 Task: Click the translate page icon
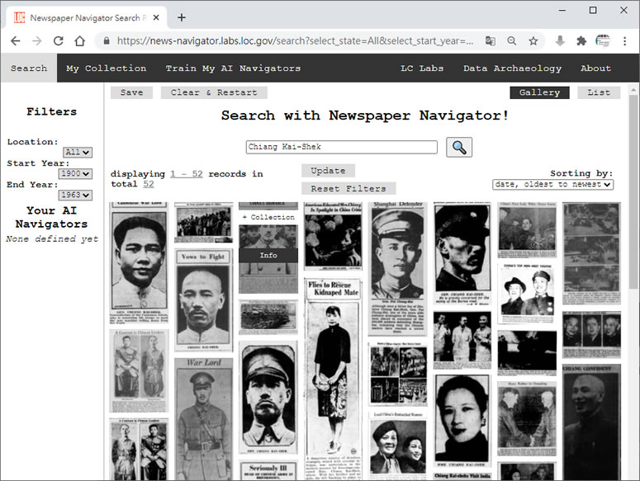(x=491, y=40)
